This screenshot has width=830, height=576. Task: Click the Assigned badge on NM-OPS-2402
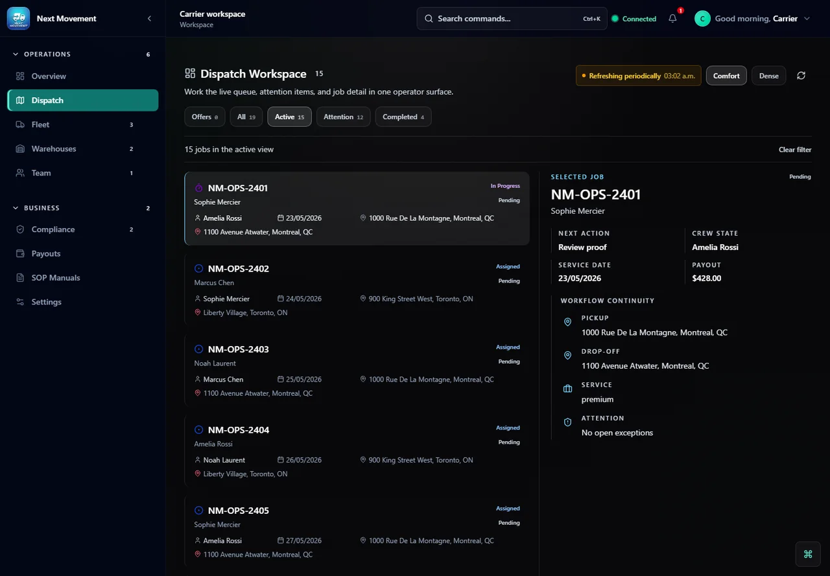pyautogui.click(x=508, y=266)
